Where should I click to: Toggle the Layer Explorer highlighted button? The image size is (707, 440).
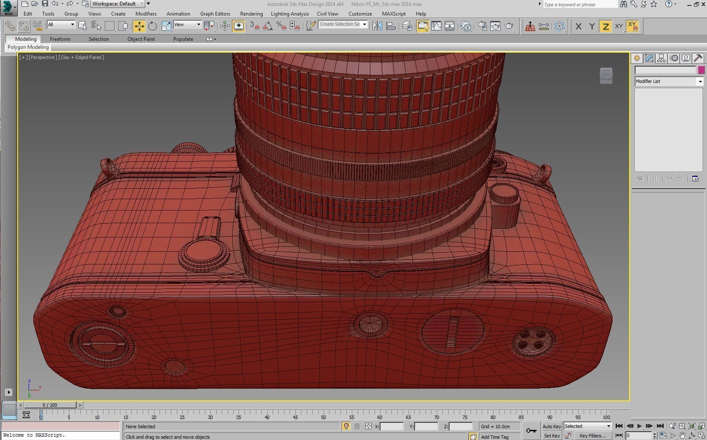point(423,26)
